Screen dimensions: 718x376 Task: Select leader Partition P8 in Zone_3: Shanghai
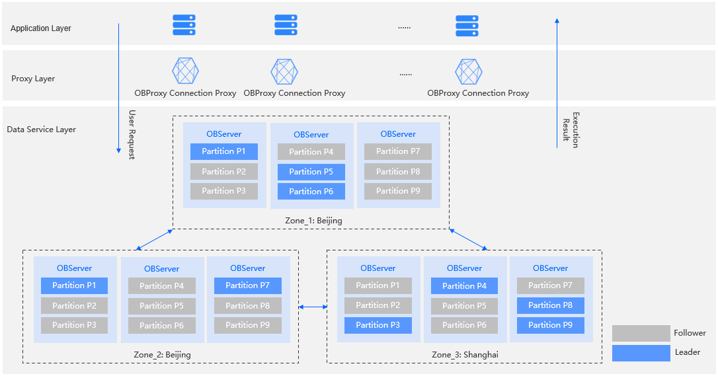(551, 305)
